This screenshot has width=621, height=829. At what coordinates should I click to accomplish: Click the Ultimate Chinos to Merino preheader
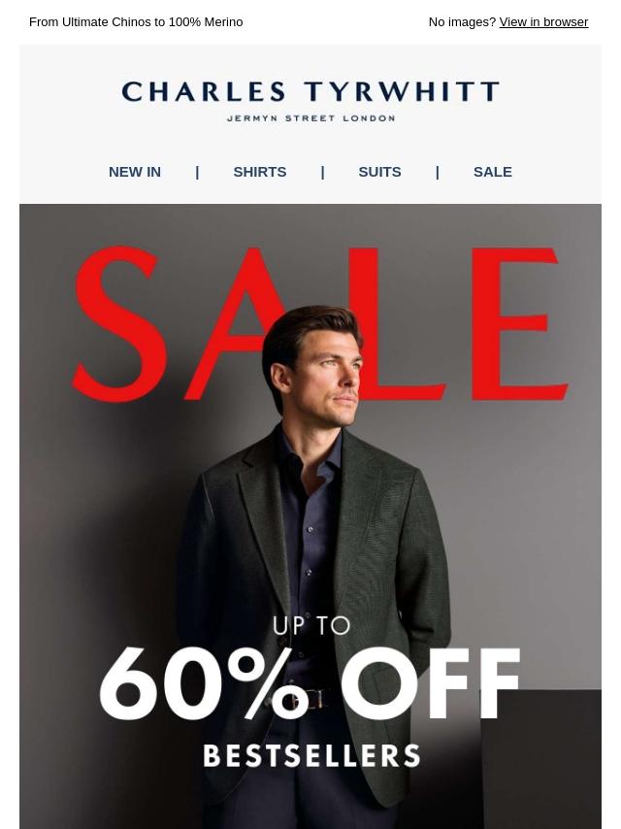tap(136, 22)
